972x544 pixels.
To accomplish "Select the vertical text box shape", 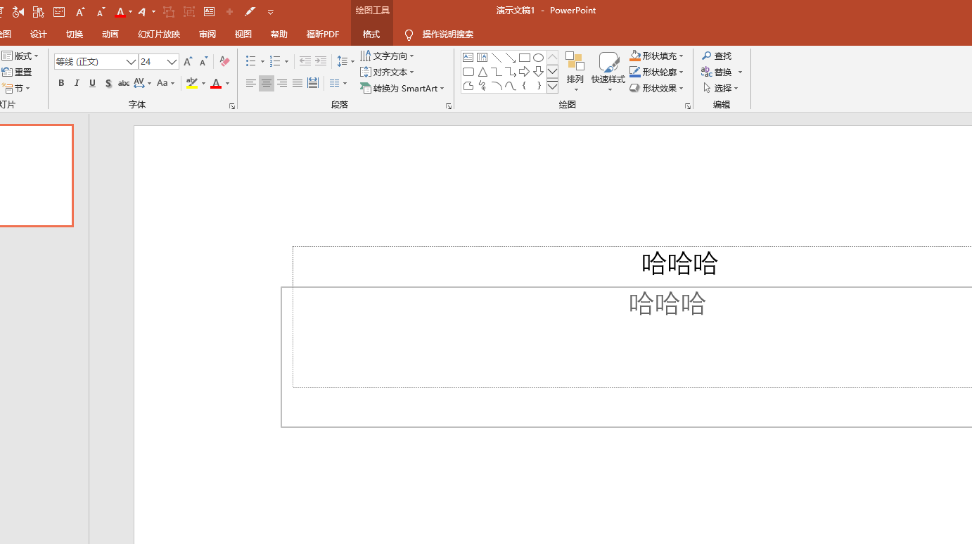I will (482, 58).
